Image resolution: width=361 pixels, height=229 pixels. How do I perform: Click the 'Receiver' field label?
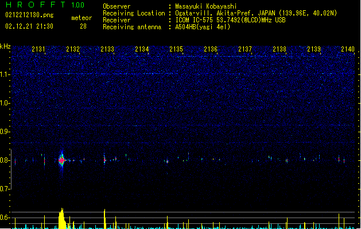[117, 20]
